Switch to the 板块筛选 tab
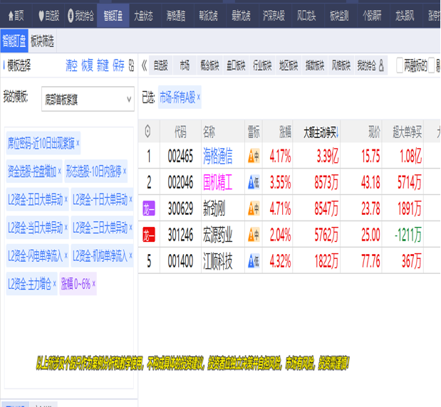Viewport: 441px width, 407px height. (42, 41)
